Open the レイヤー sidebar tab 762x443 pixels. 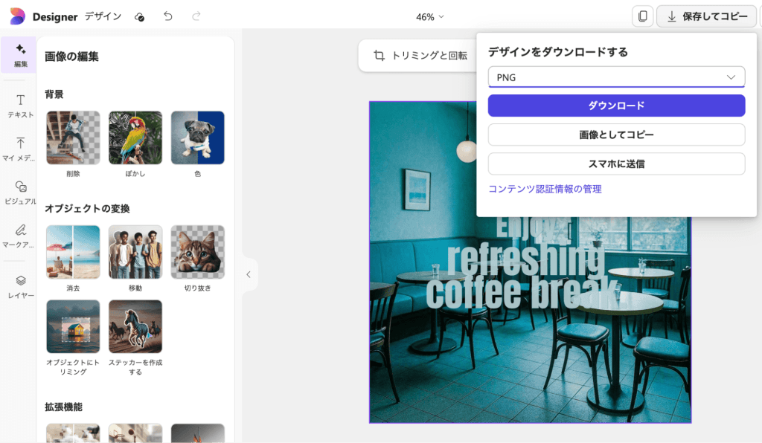click(20, 286)
